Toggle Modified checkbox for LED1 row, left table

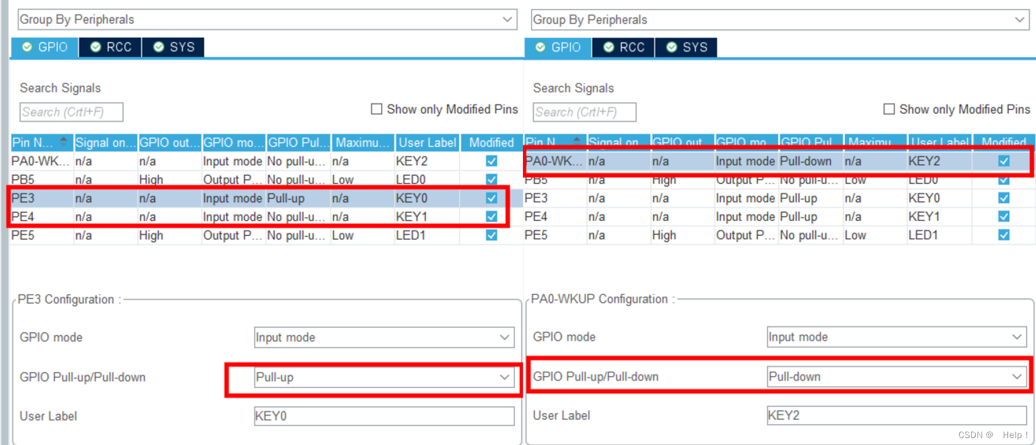tap(491, 235)
